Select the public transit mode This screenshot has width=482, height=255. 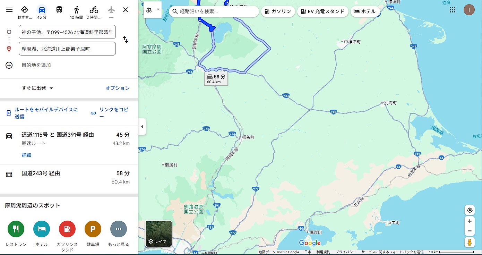coord(59,10)
